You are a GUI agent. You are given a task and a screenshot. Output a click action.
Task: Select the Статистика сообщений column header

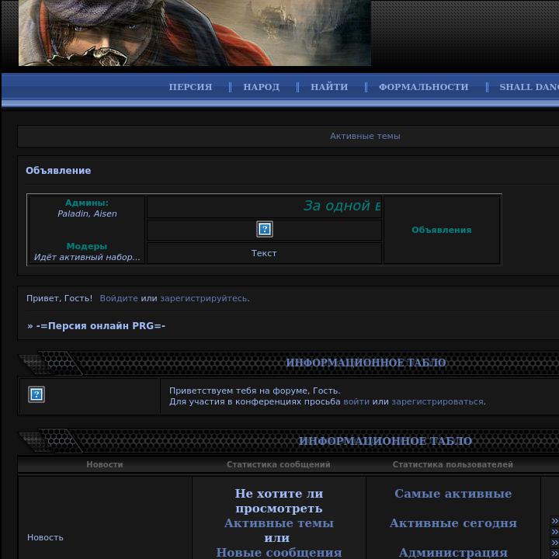click(x=279, y=464)
